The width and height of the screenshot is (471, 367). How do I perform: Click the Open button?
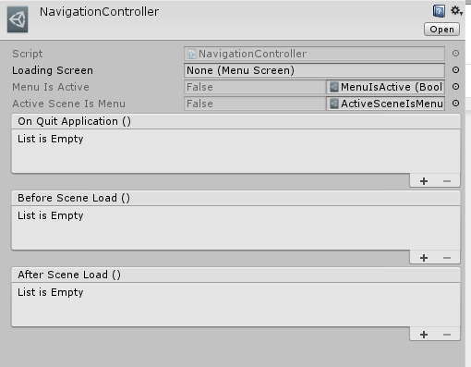441,30
